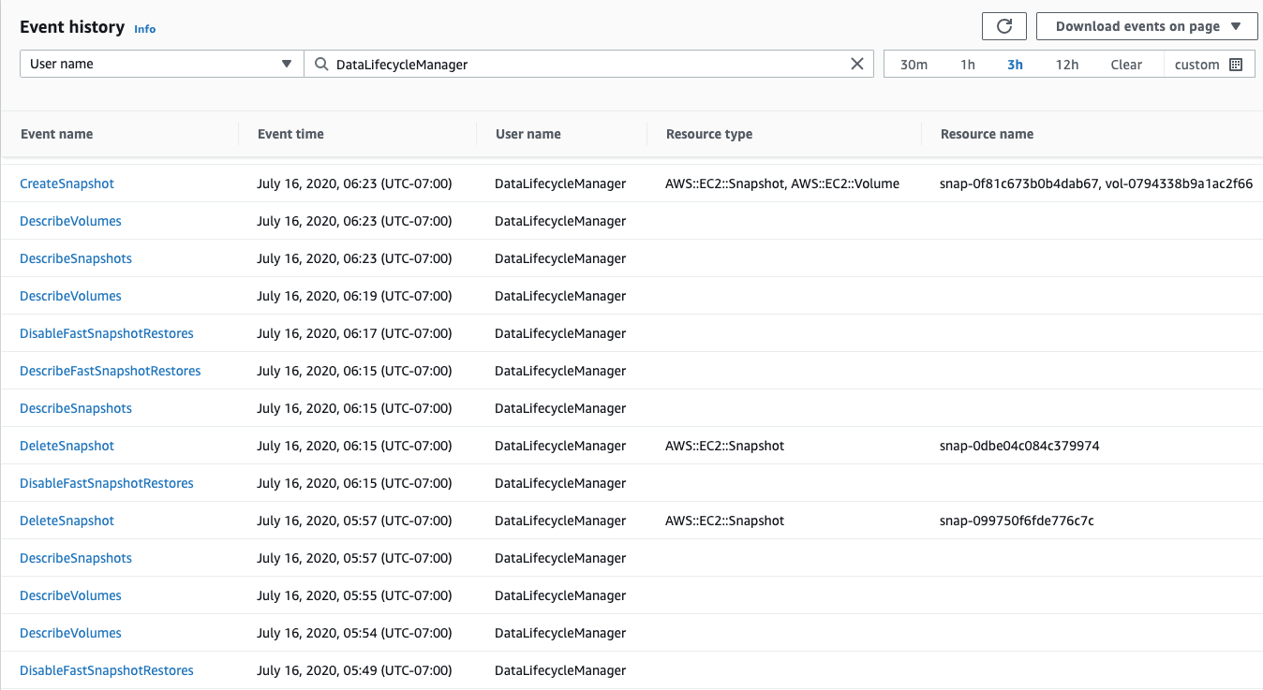View the DescribeVolumes event at 06:19

70,296
